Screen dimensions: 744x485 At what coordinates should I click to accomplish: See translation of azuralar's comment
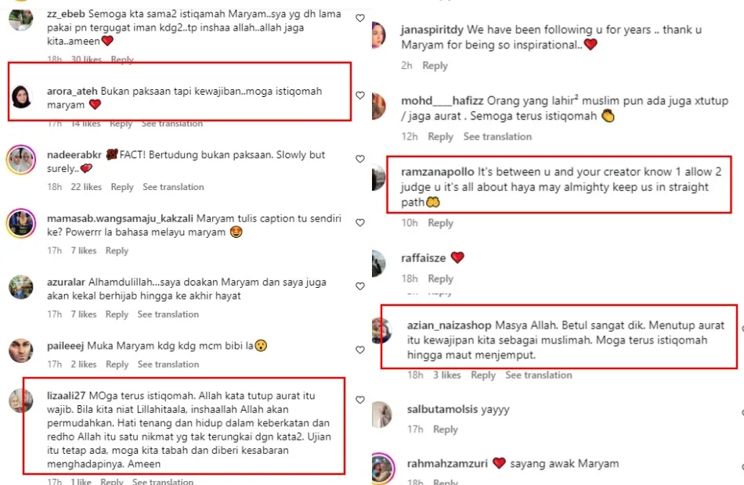(x=168, y=314)
